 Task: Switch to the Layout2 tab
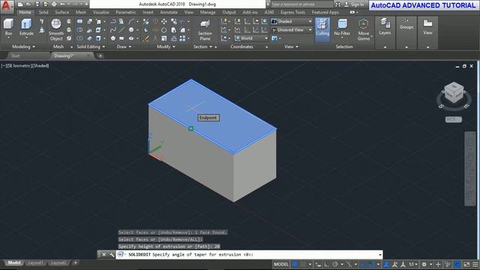(58, 262)
